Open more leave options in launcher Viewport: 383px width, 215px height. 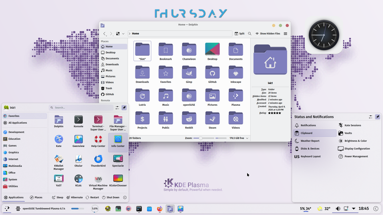tap(125, 198)
